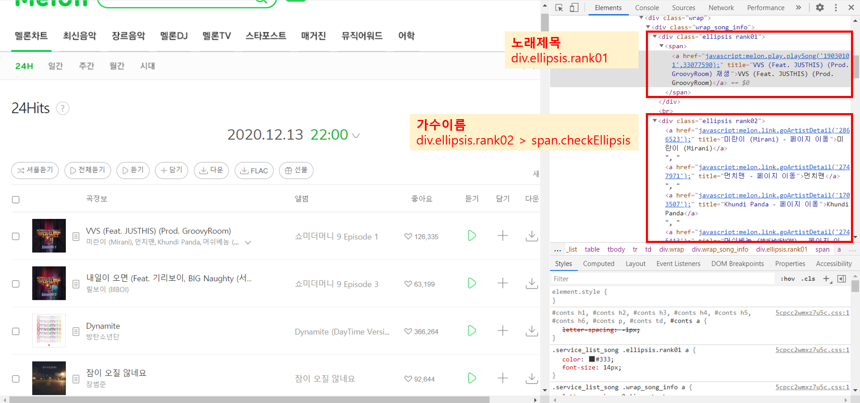Open song details icon for 내일이 오면
The image size is (860, 403).
point(76,284)
